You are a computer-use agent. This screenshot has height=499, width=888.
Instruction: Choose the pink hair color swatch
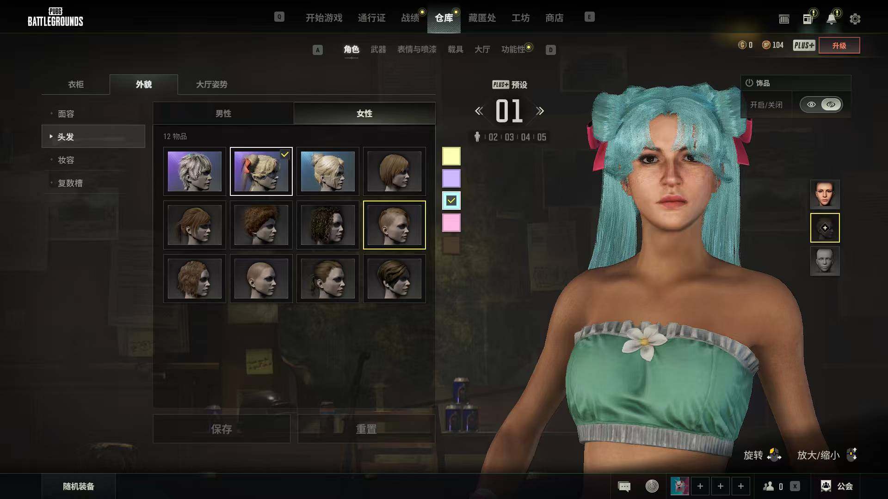[x=451, y=223]
